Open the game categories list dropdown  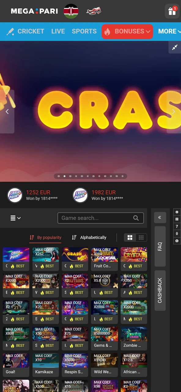click(15, 218)
